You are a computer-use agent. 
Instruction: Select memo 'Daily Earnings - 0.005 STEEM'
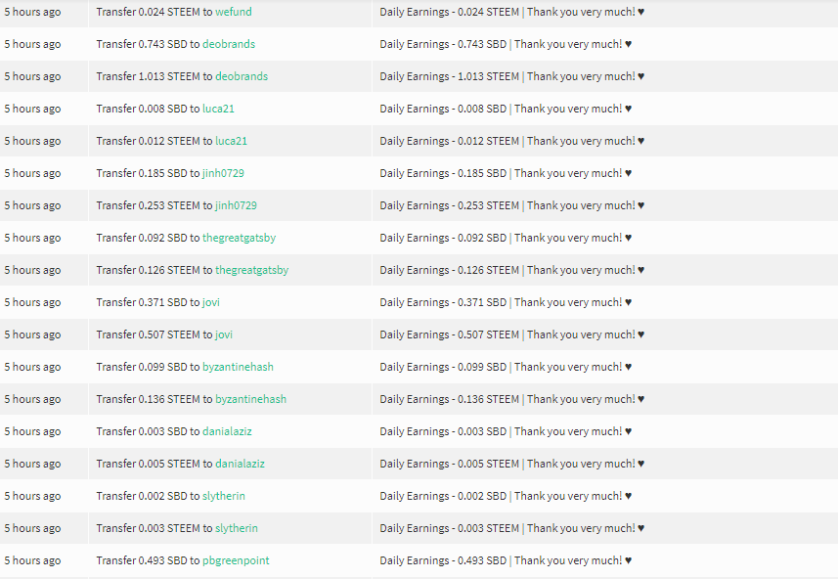click(450, 464)
